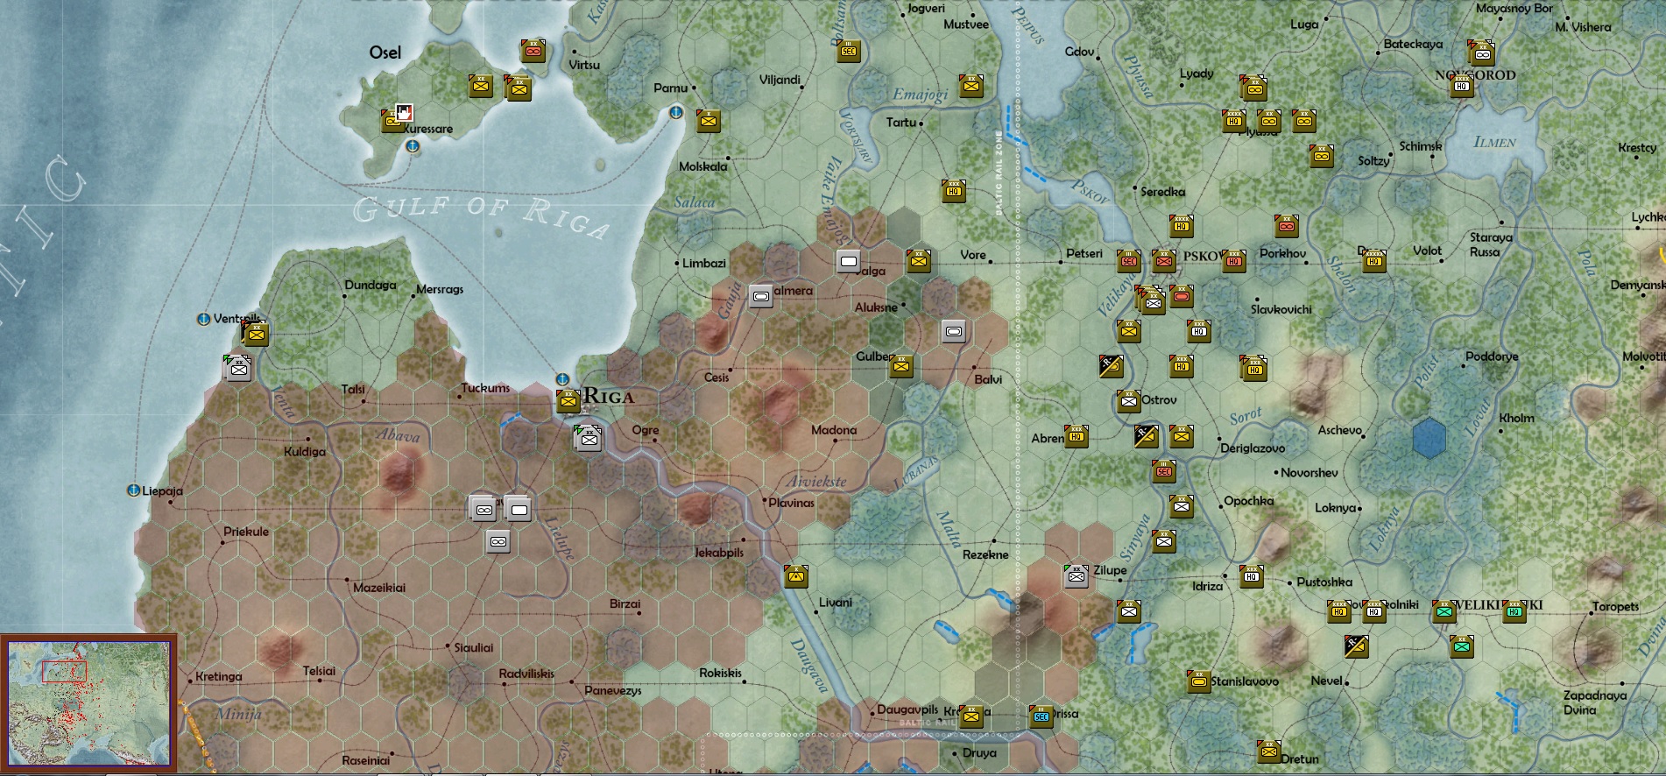Click the grey infantry stack south of Riga

coord(589,438)
